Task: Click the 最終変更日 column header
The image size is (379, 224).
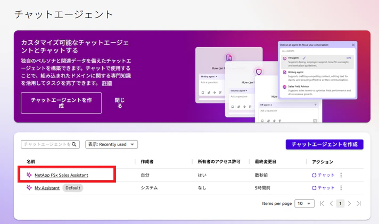Action: [266, 161]
